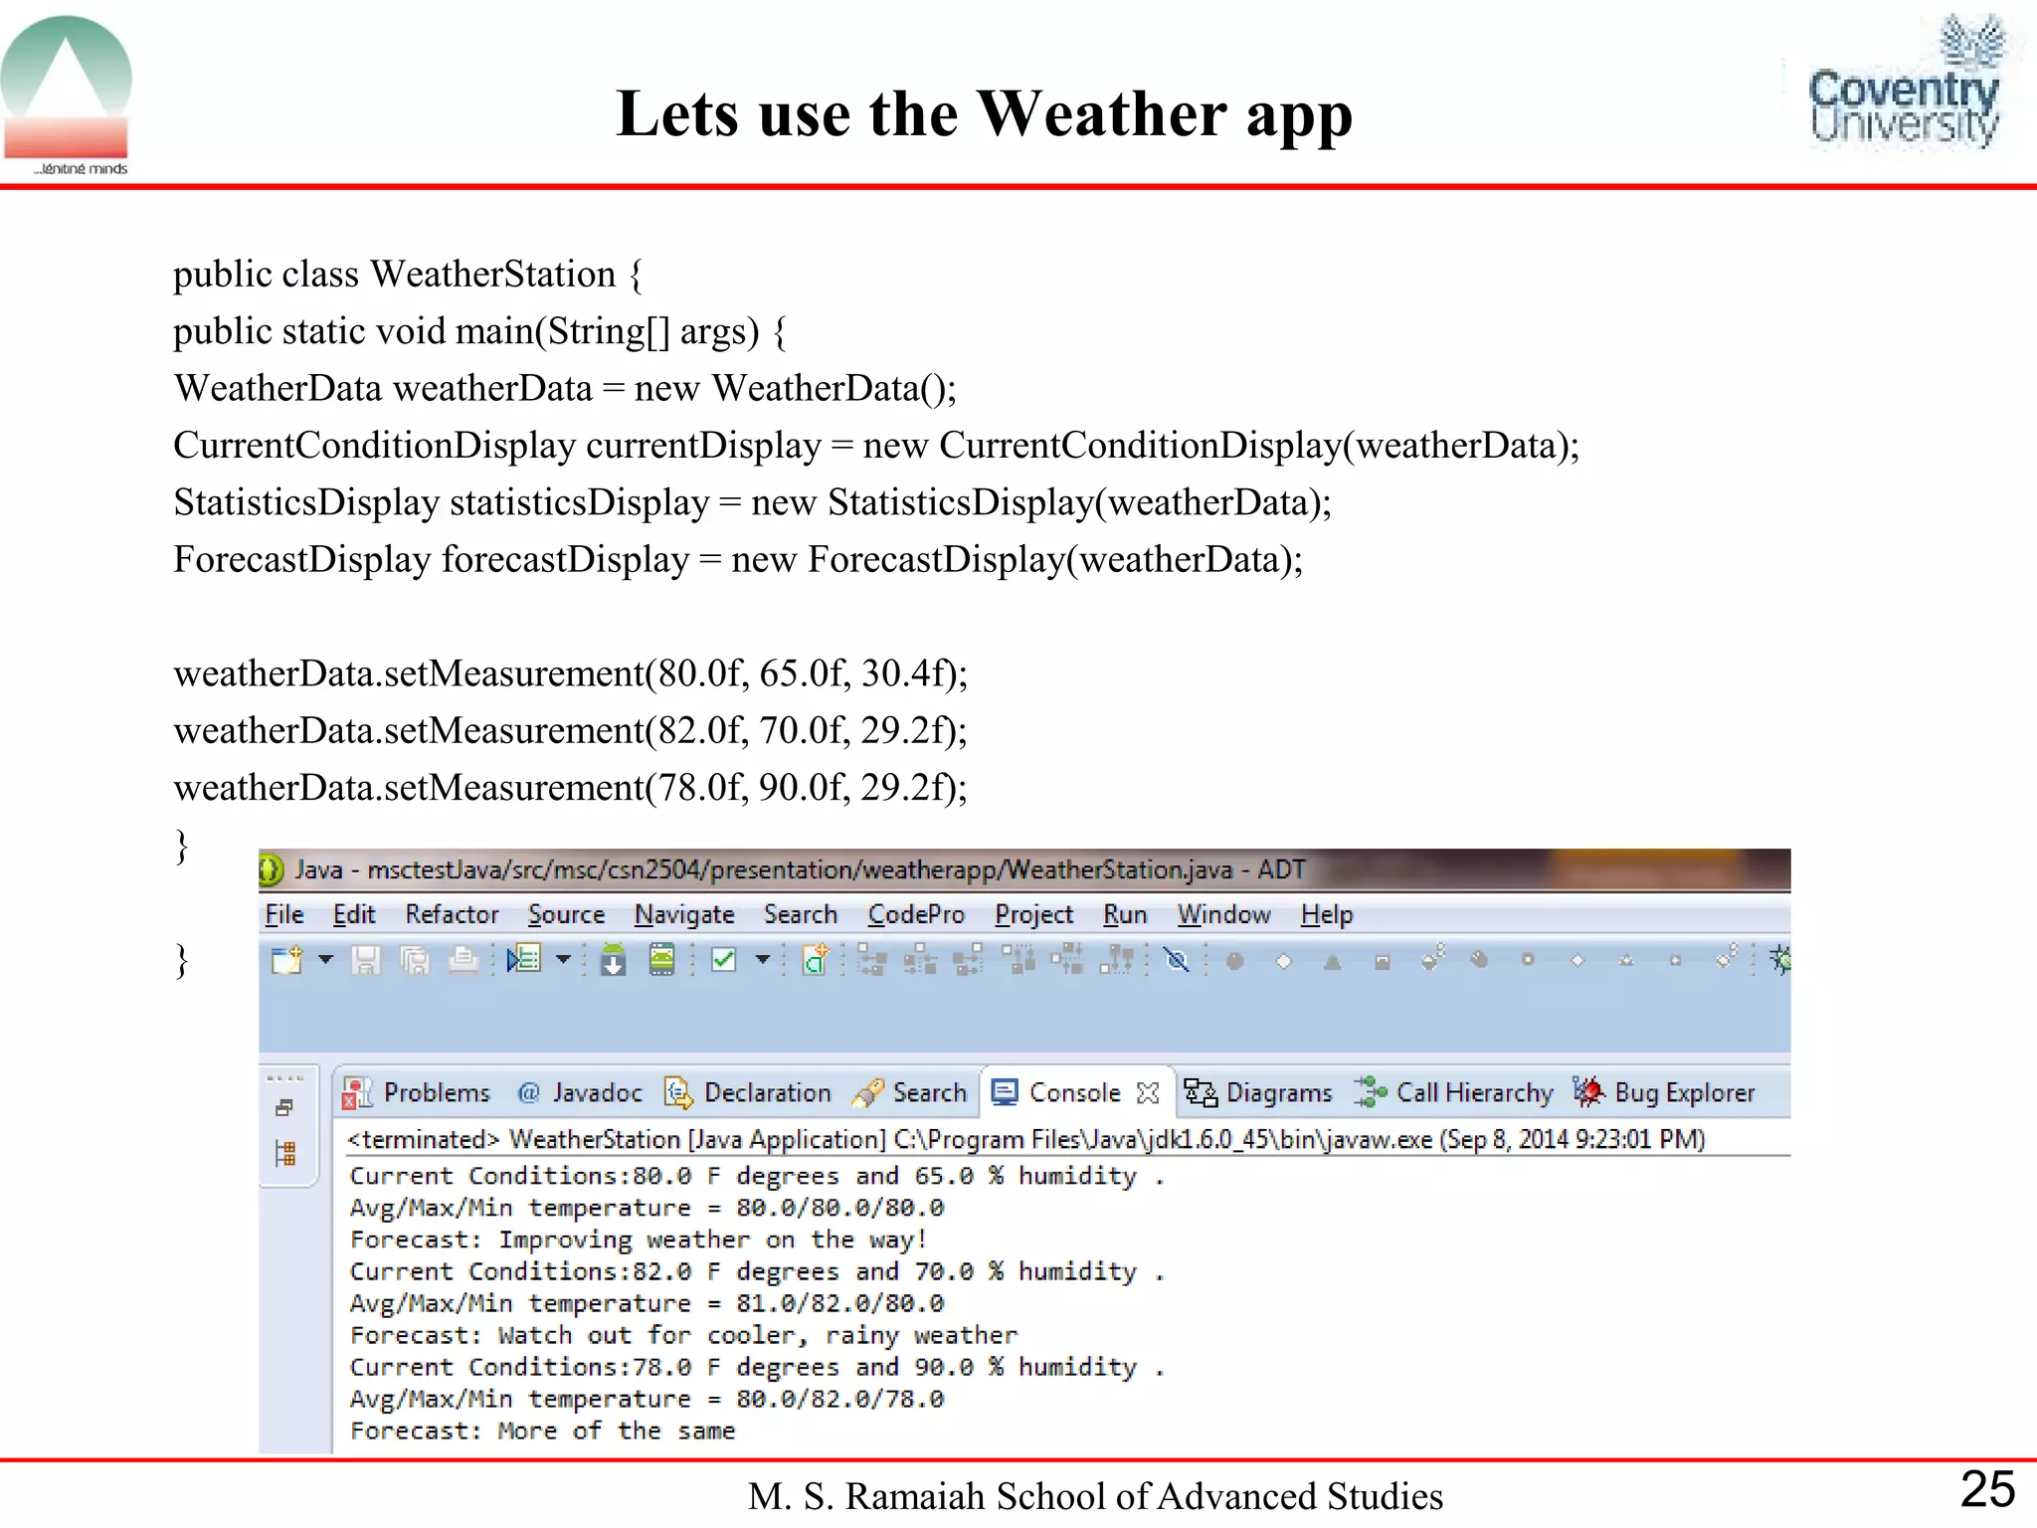The width and height of the screenshot is (2037, 1528).
Task: Open the Help menu
Action: click(1327, 914)
